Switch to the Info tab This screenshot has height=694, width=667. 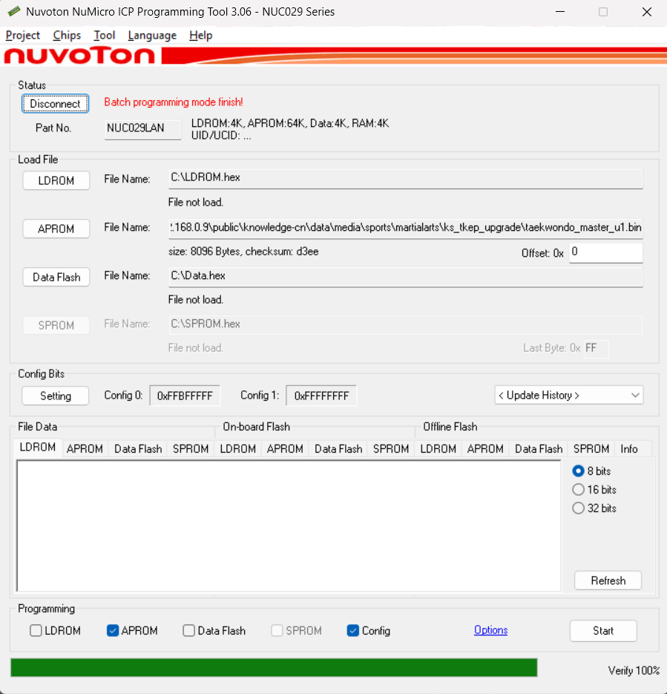click(629, 449)
